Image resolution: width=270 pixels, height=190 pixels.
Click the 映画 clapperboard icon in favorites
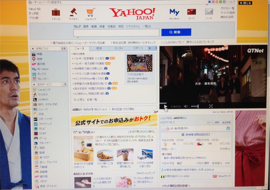(x=33, y=54)
